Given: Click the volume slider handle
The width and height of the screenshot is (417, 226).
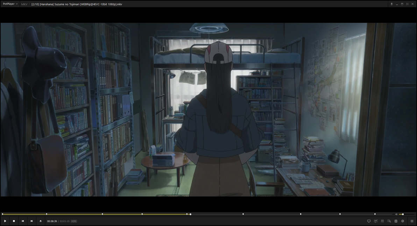Looking at the screenshot, I should 403,214.
